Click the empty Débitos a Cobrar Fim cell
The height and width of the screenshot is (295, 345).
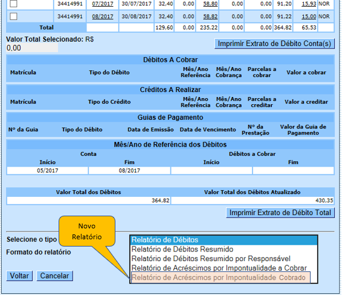[293, 171]
